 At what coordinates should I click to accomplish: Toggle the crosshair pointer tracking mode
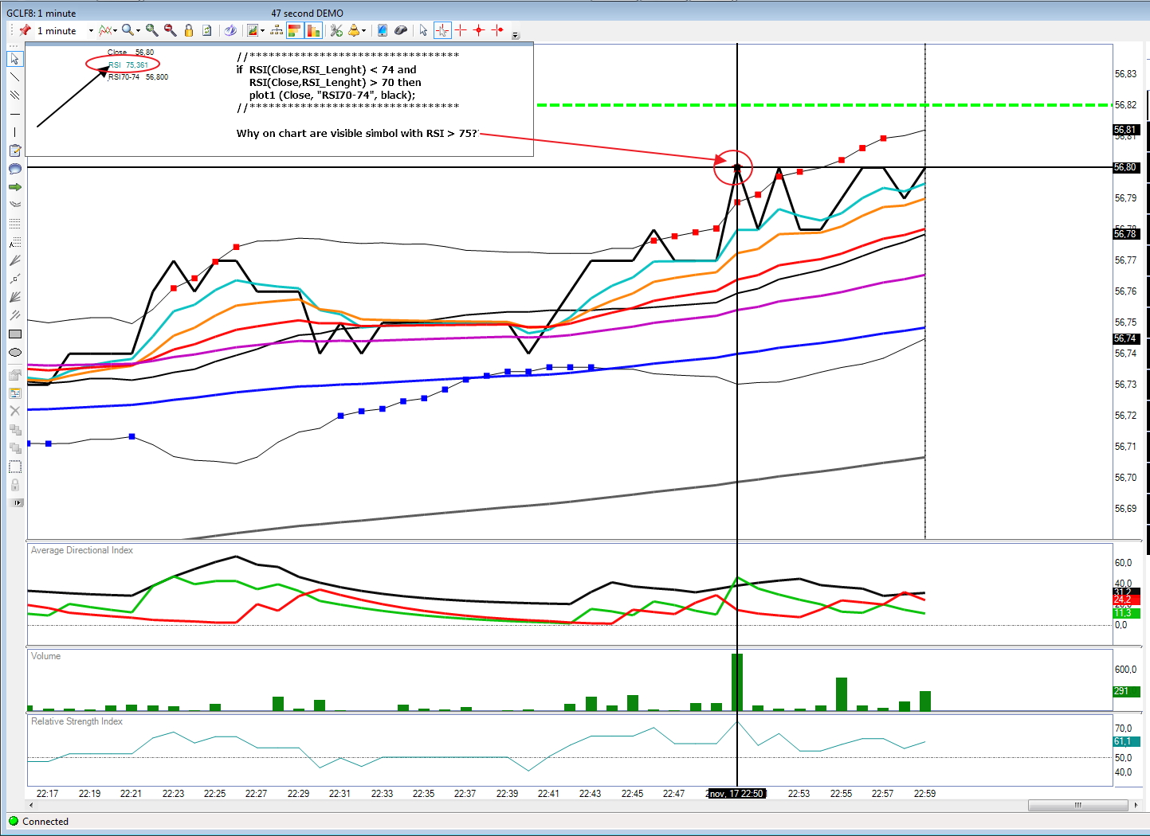point(442,30)
